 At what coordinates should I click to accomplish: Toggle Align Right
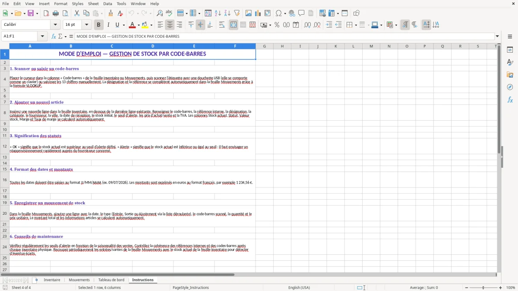(179, 25)
